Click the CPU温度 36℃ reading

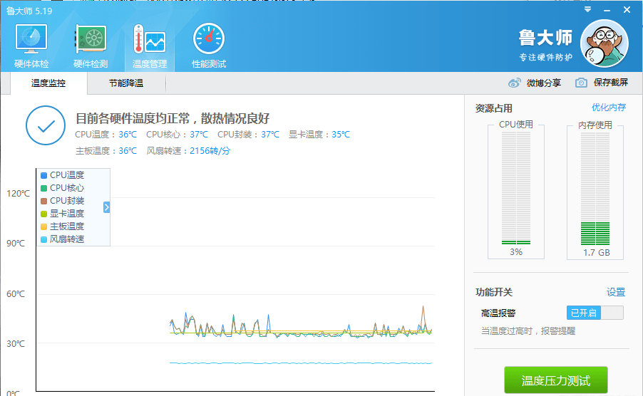[106, 135]
